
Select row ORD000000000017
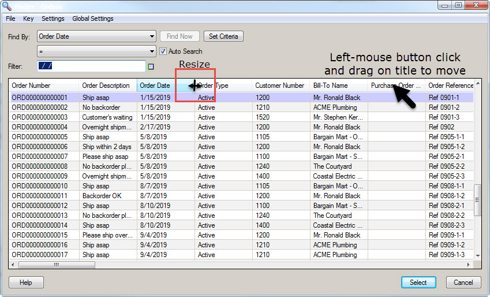tap(241, 255)
